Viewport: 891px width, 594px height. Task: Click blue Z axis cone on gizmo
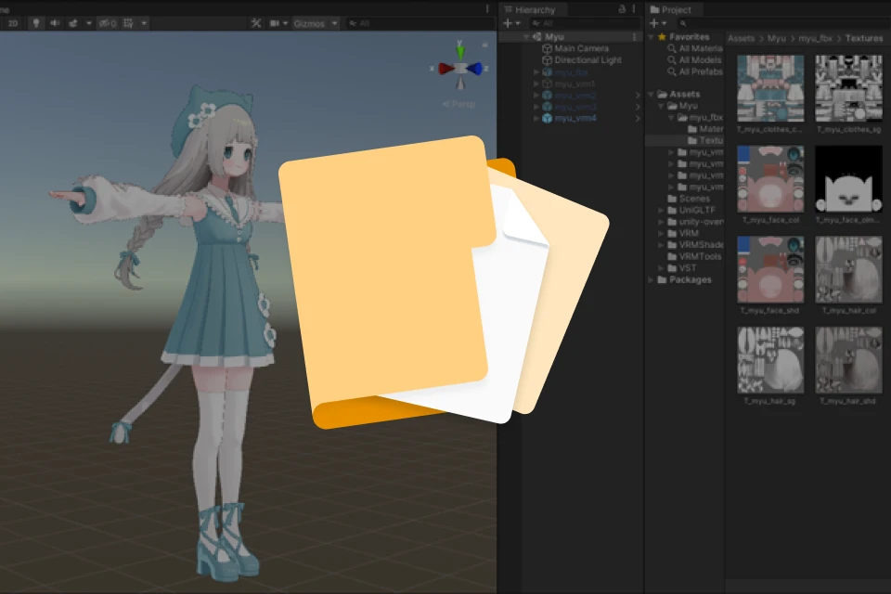[x=475, y=69]
